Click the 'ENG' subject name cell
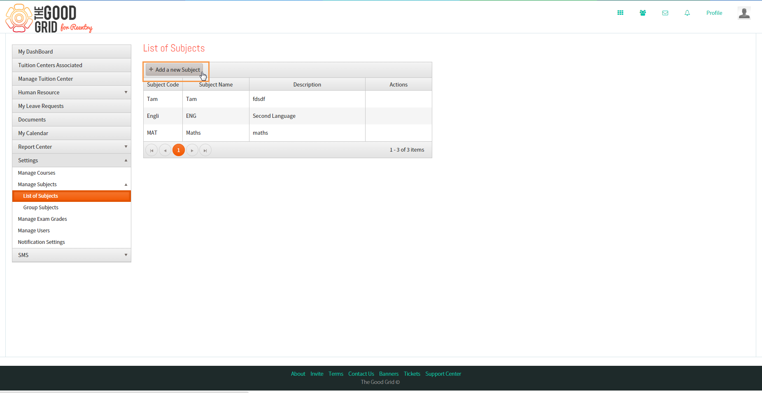Image resolution: width=762 pixels, height=393 pixels. pos(216,116)
